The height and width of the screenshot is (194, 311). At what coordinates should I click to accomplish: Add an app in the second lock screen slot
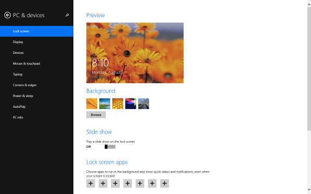coord(103,183)
